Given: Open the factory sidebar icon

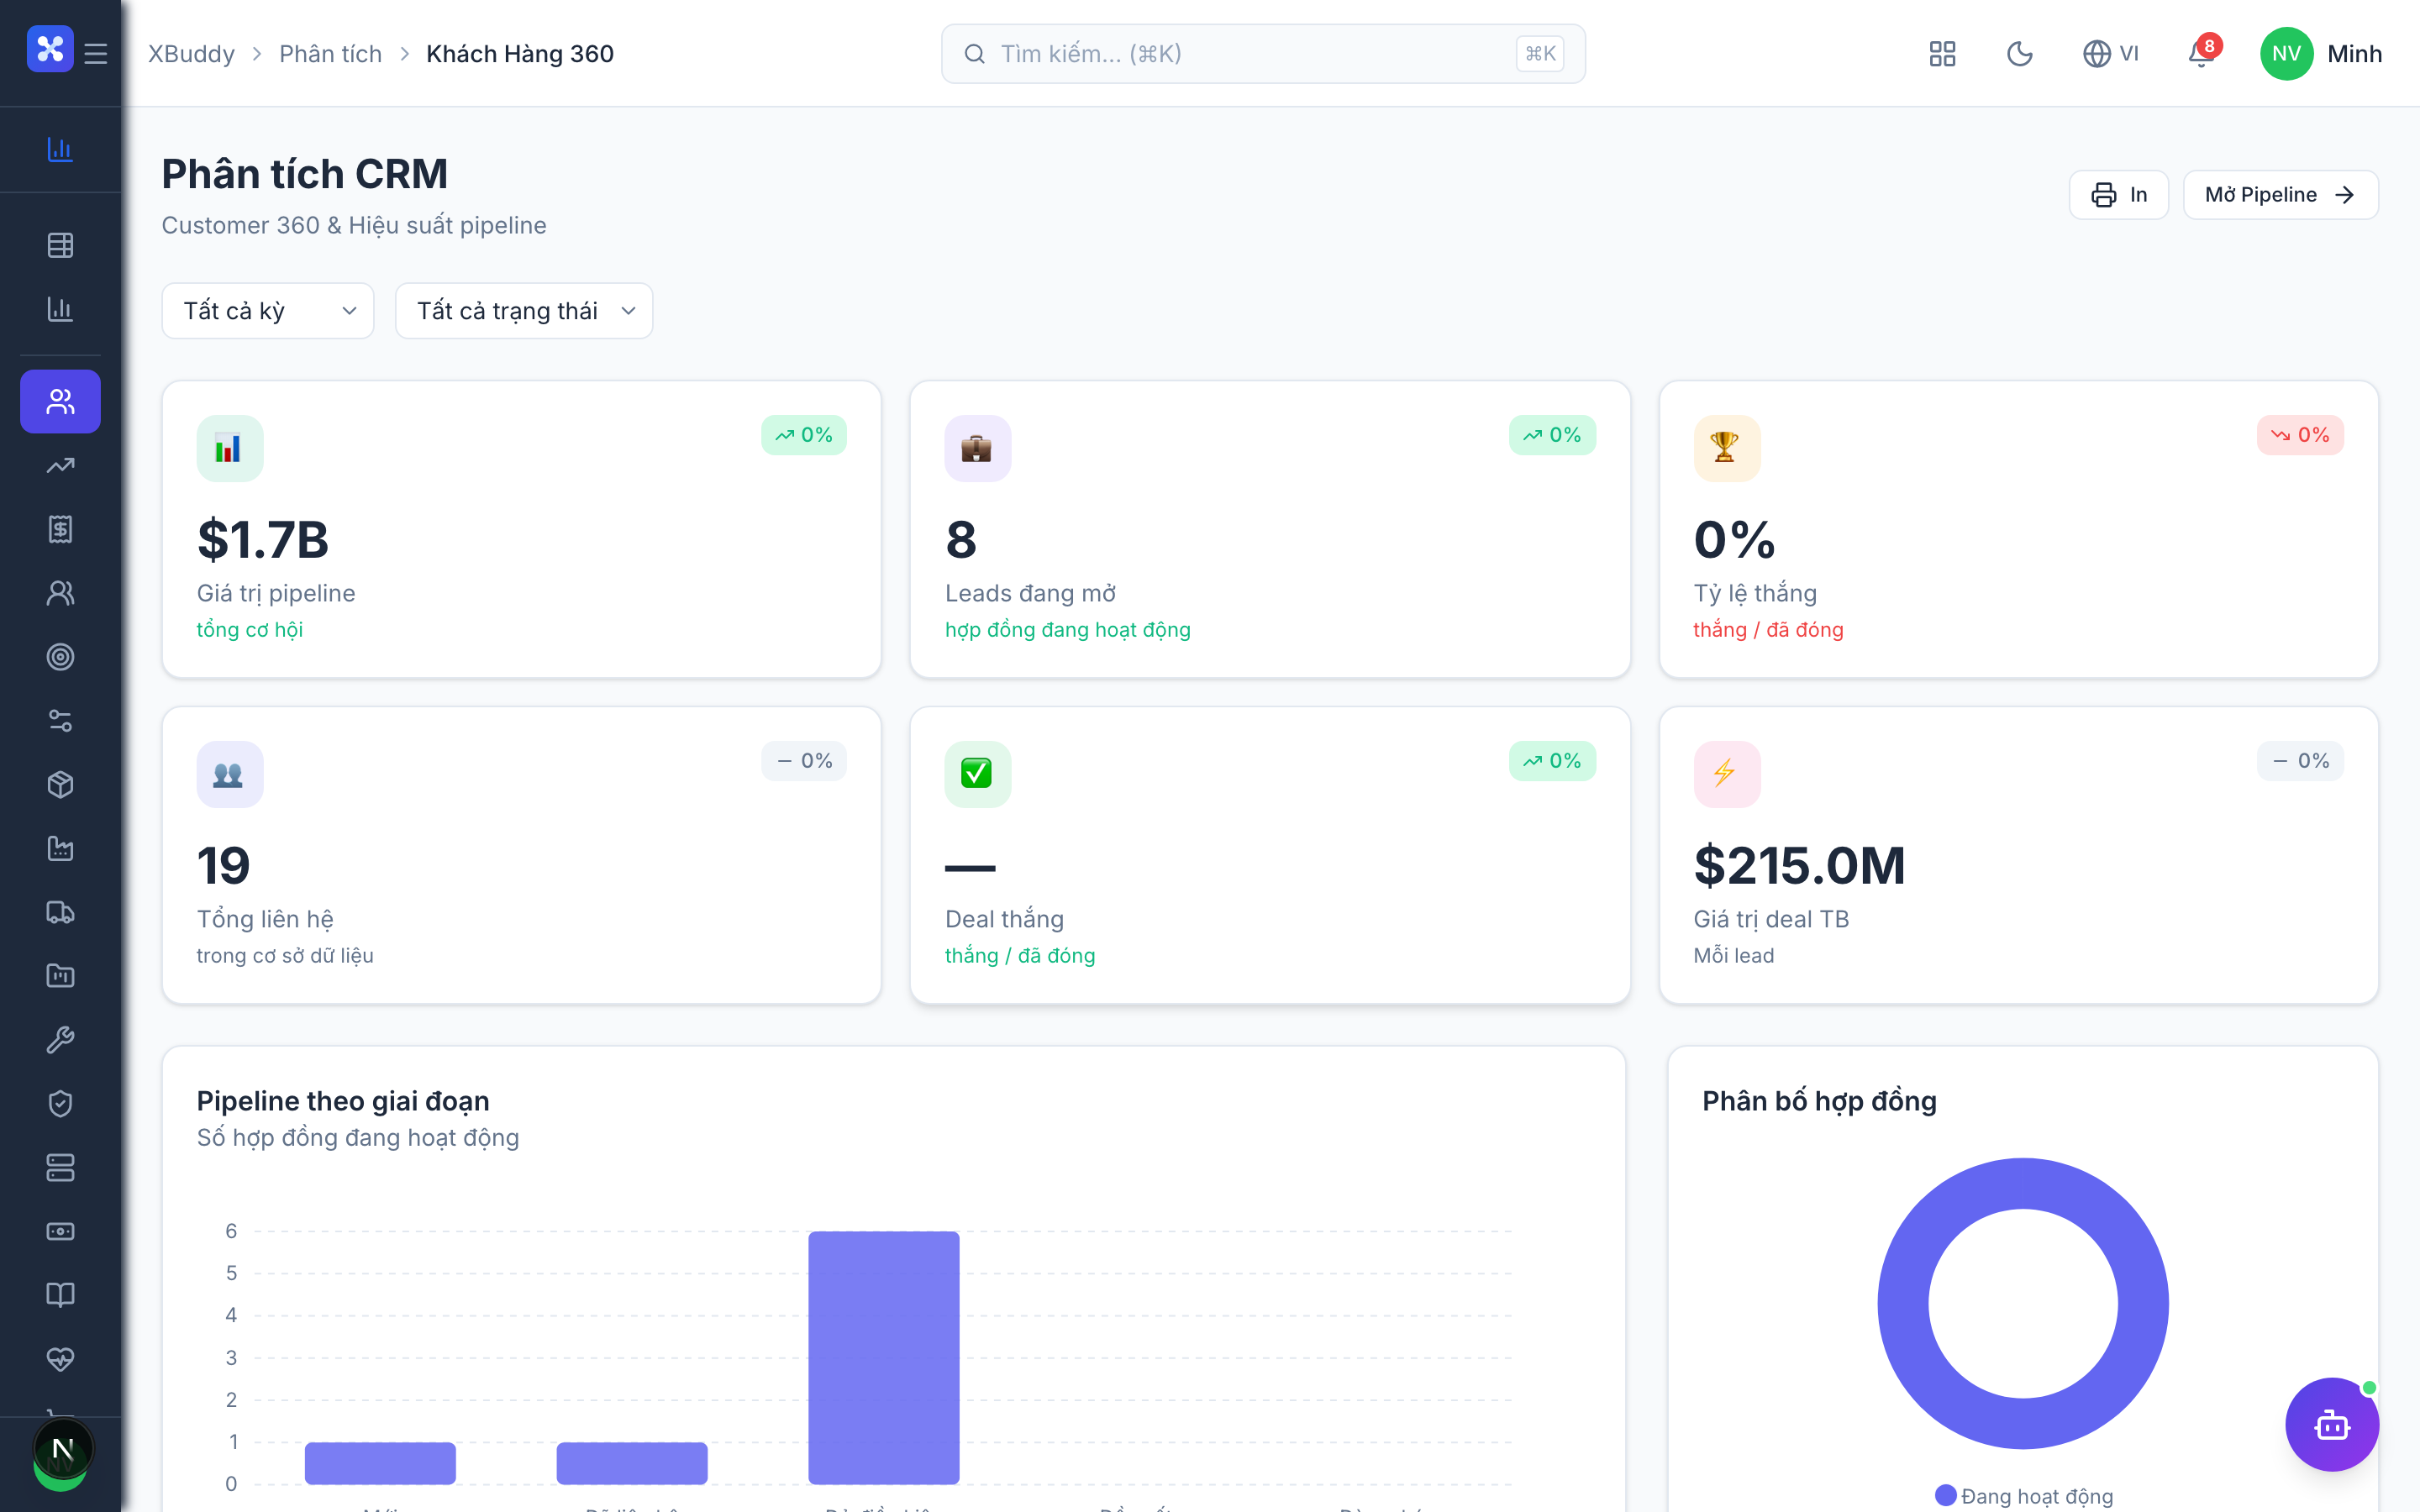Looking at the screenshot, I should pos(60,849).
